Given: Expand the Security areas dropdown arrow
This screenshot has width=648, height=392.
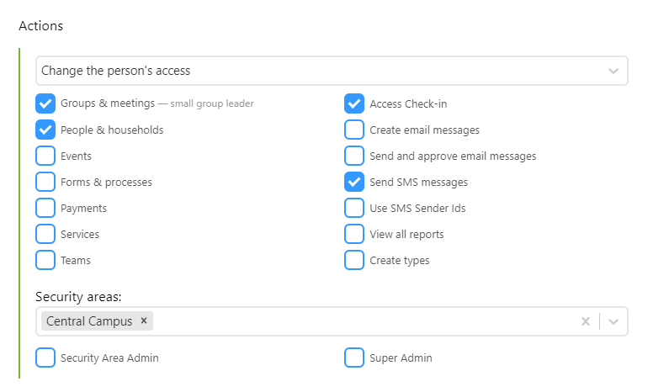Looking at the screenshot, I should point(613,321).
